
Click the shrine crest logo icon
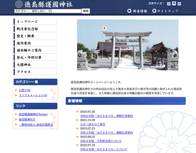point(19,4)
